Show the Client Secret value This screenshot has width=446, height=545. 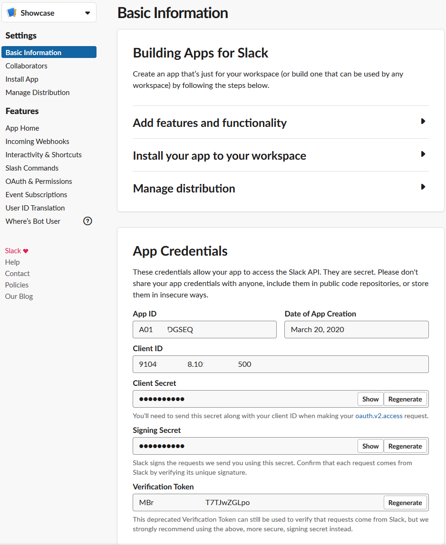370,399
